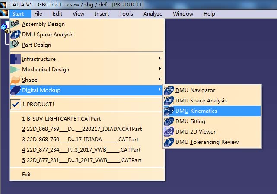Click the DMU Kinematics icon

click(x=169, y=111)
